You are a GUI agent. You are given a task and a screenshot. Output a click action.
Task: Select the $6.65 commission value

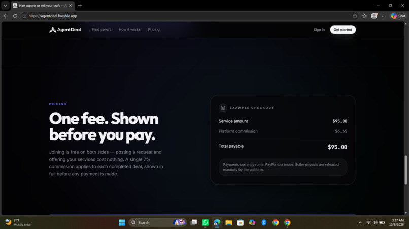coord(341,131)
